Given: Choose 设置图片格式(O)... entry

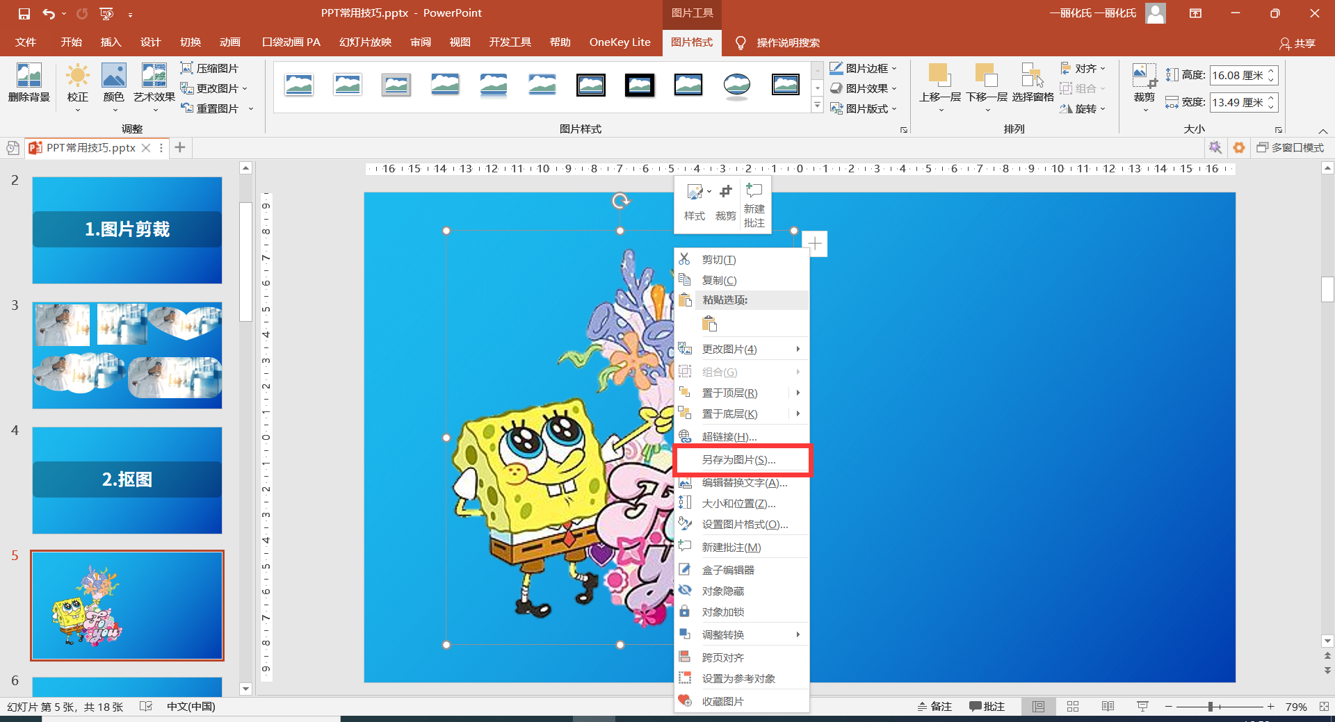Looking at the screenshot, I should point(741,524).
